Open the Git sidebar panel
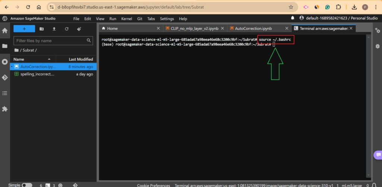 point(5,77)
